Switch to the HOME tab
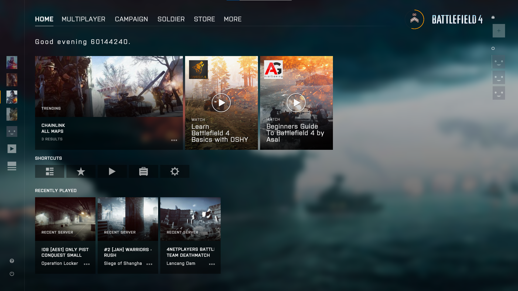 pos(44,19)
